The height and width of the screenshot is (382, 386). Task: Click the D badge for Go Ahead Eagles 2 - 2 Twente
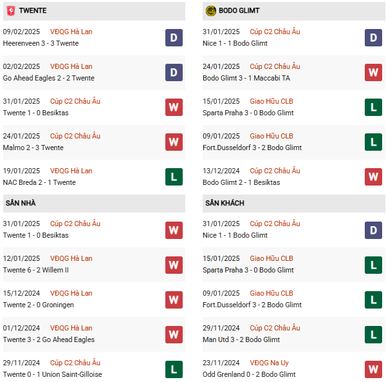click(174, 73)
